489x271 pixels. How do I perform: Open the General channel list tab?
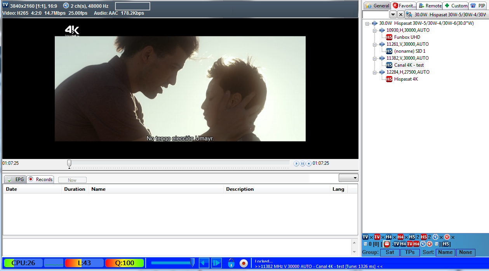377,5
